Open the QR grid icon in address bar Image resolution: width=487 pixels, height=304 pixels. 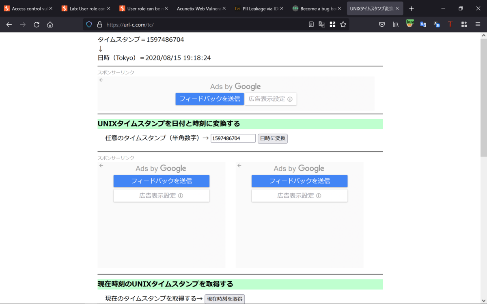coord(332,24)
